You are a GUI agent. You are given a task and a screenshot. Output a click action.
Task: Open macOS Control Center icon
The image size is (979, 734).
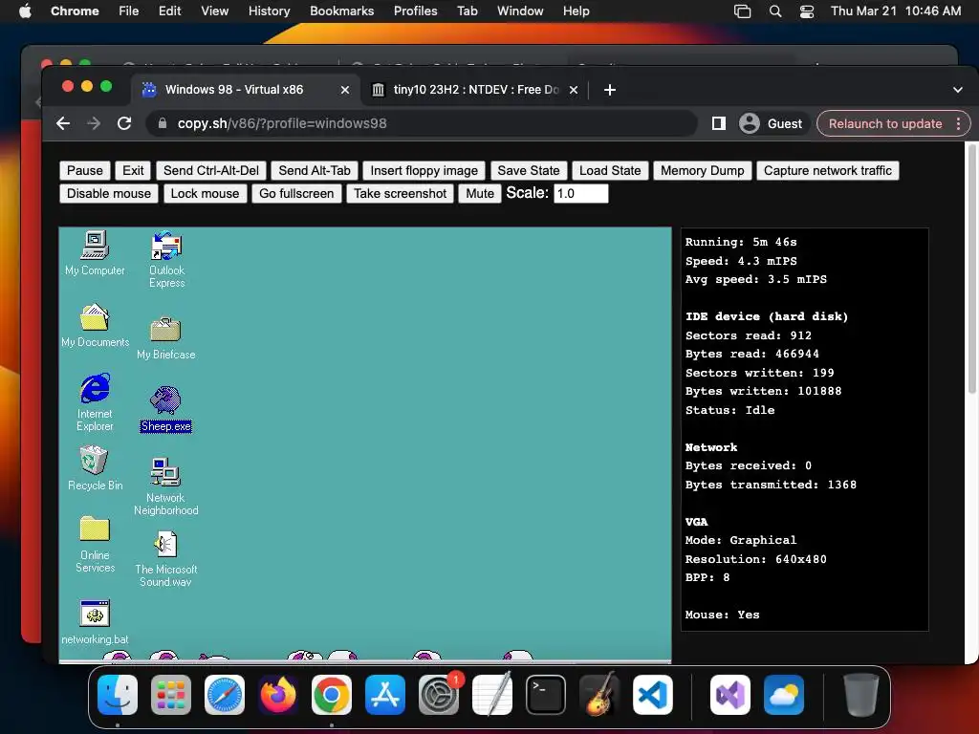pos(807,11)
